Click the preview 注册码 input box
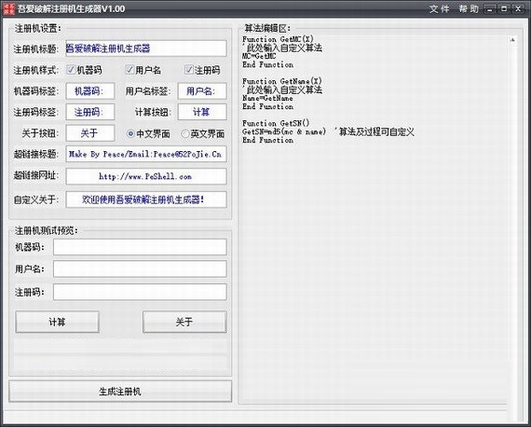Image resolution: width=531 pixels, height=427 pixels. tap(140, 292)
